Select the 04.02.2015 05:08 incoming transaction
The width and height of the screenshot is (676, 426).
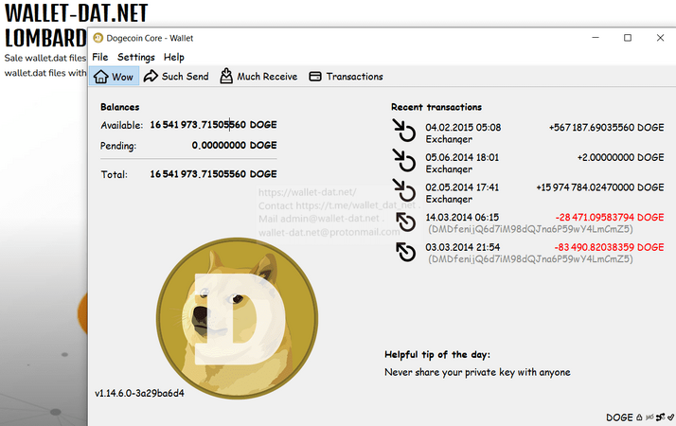527,133
